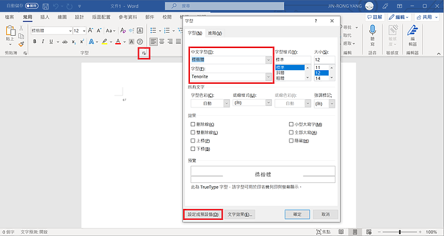
Task: Click the 取消 cancel button
Action: click(326, 214)
